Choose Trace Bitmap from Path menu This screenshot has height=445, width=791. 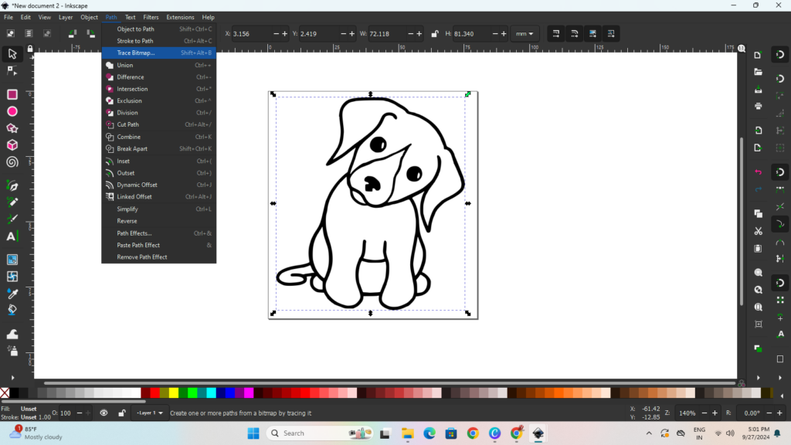136,53
